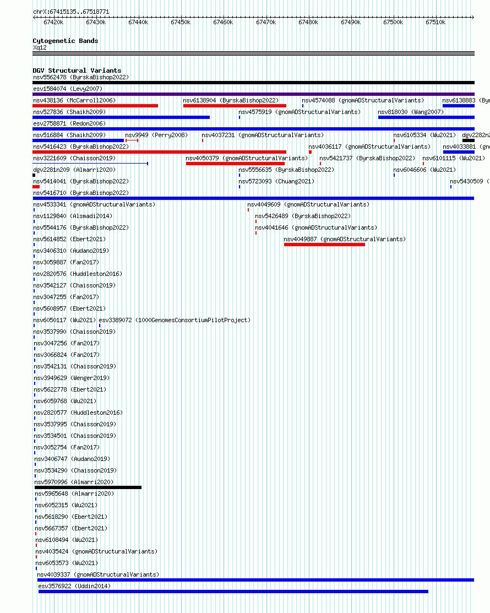This screenshot has width=490, height=613.
Task: Open nsv4049887 gnomAD variant label
Action: pos(345,239)
